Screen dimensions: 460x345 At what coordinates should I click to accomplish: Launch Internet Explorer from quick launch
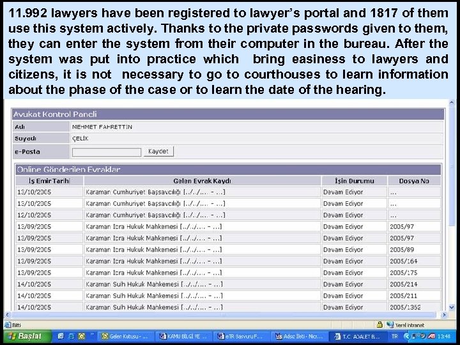pos(72,336)
